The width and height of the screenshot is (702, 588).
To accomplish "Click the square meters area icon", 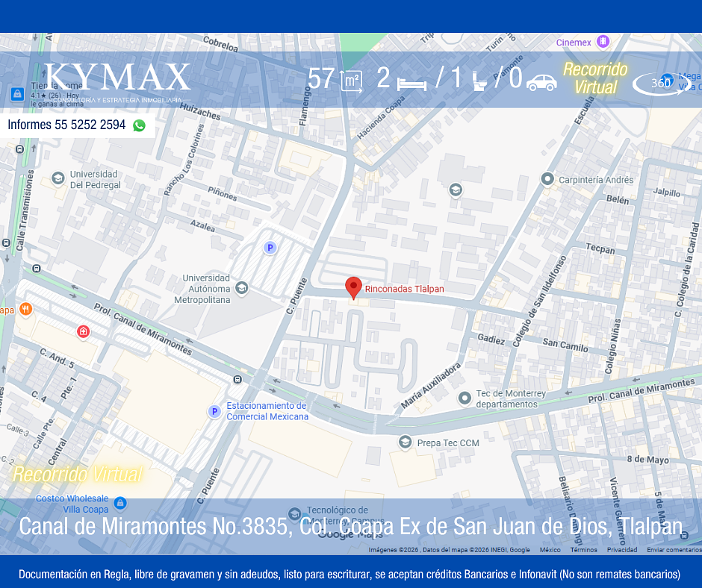I will (x=352, y=81).
